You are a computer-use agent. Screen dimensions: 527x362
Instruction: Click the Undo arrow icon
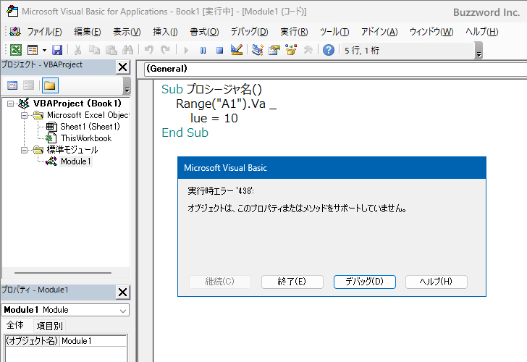point(148,50)
